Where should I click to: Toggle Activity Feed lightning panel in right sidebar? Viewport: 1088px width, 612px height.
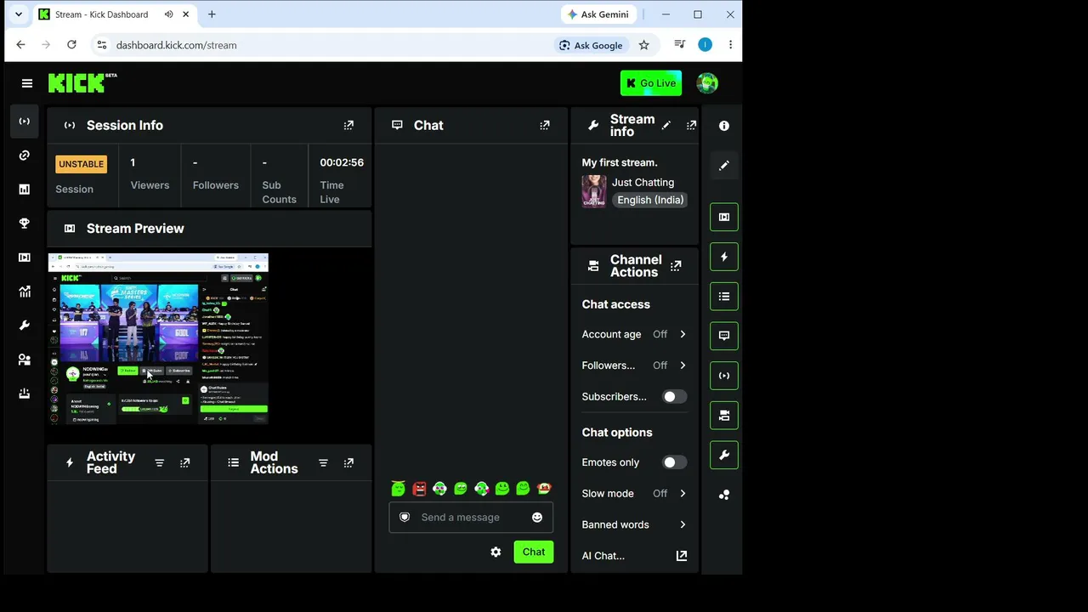tap(724, 257)
